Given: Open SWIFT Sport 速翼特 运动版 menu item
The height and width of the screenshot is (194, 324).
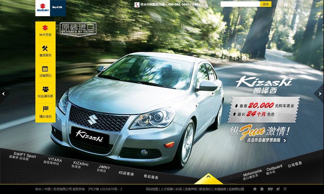Looking at the screenshot, I should [x=22, y=156].
